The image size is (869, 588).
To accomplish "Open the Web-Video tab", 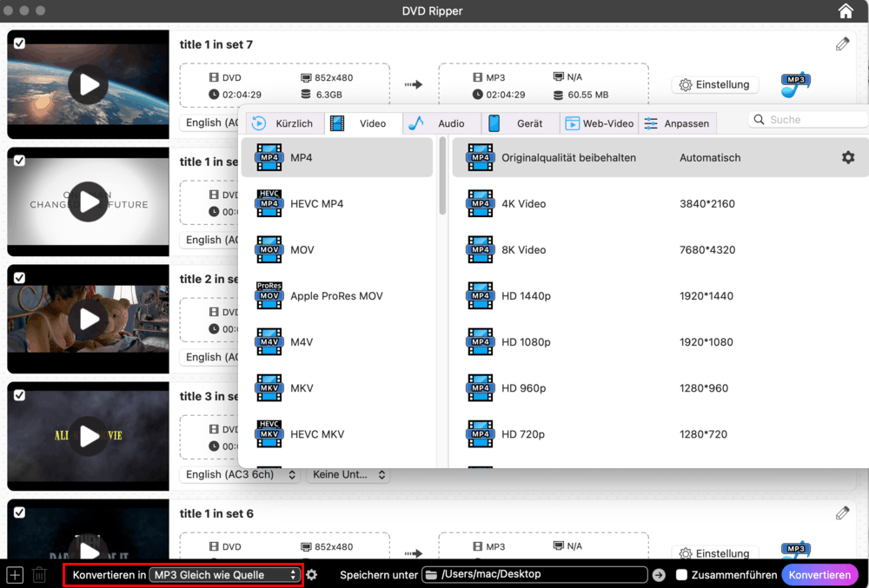I will coord(600,123).
